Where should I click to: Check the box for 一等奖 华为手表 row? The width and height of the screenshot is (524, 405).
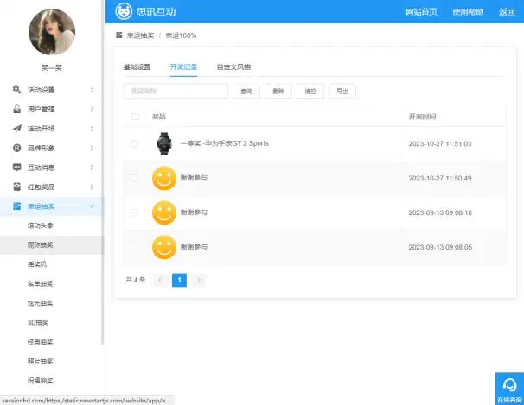(x=135, y=143)
